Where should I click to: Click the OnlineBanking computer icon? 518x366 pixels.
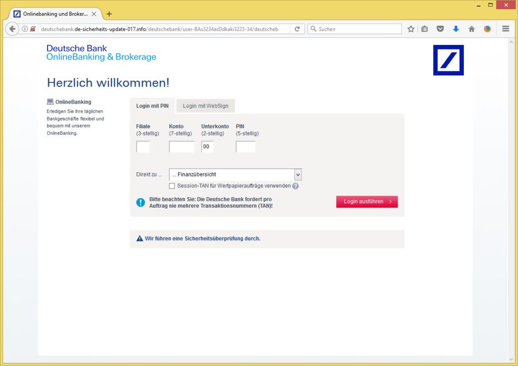pyautogui.click(x=50, y=102)
